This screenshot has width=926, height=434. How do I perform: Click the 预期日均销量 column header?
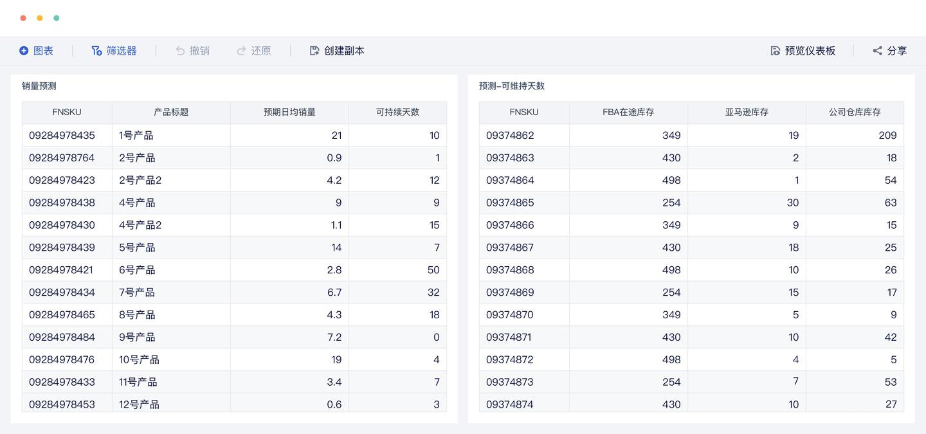click(289, 112)
